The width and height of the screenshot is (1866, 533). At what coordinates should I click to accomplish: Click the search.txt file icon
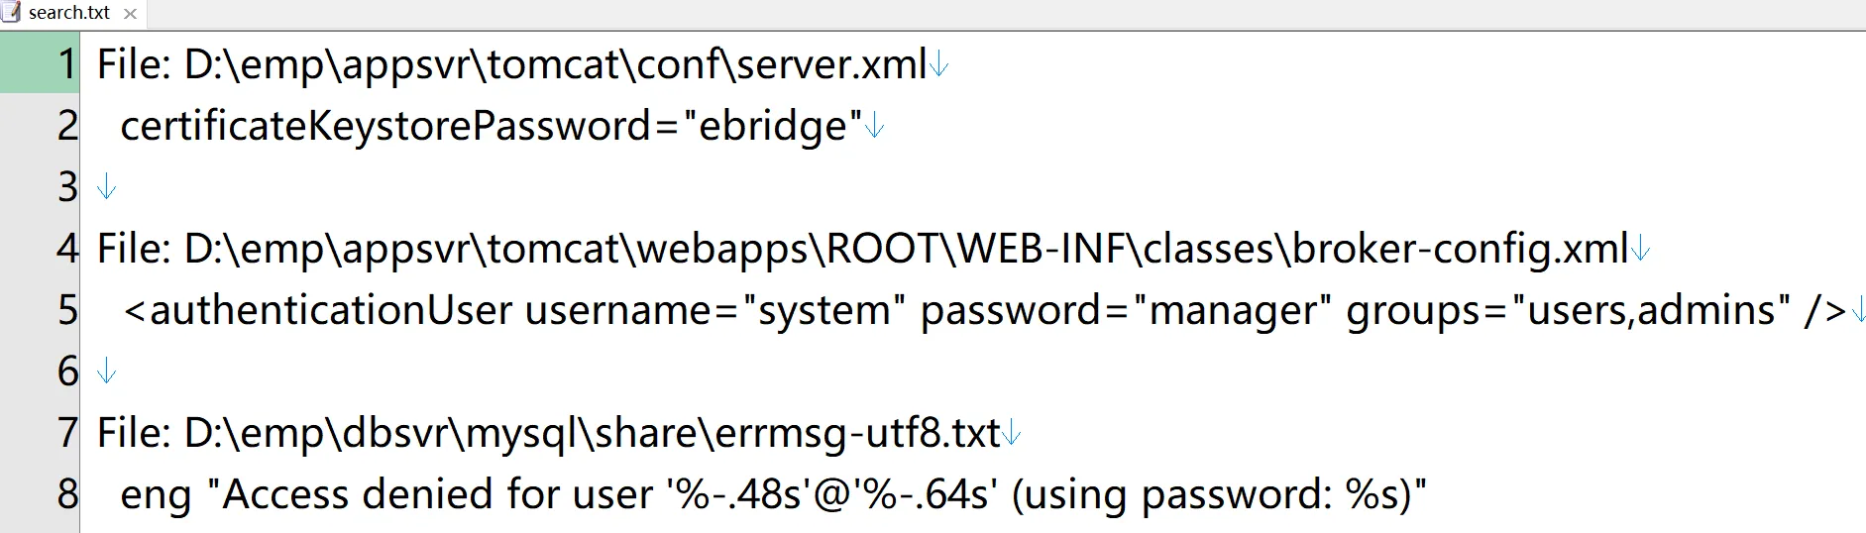click(x=11, y=13)
